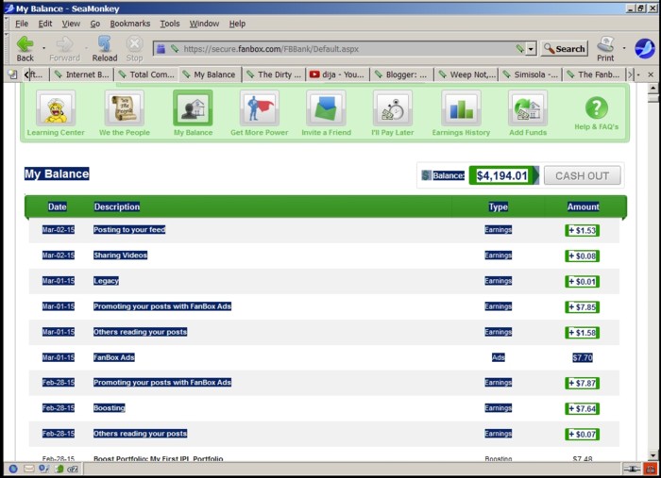Click the '+ $7.85' amount badge

click(583, 307)
